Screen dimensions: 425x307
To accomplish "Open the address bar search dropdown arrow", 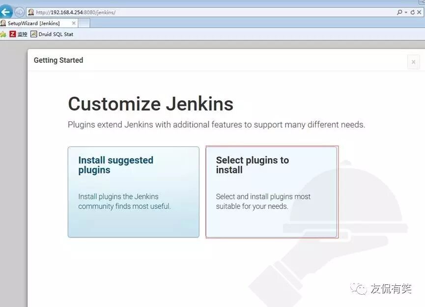I will 406,12.
